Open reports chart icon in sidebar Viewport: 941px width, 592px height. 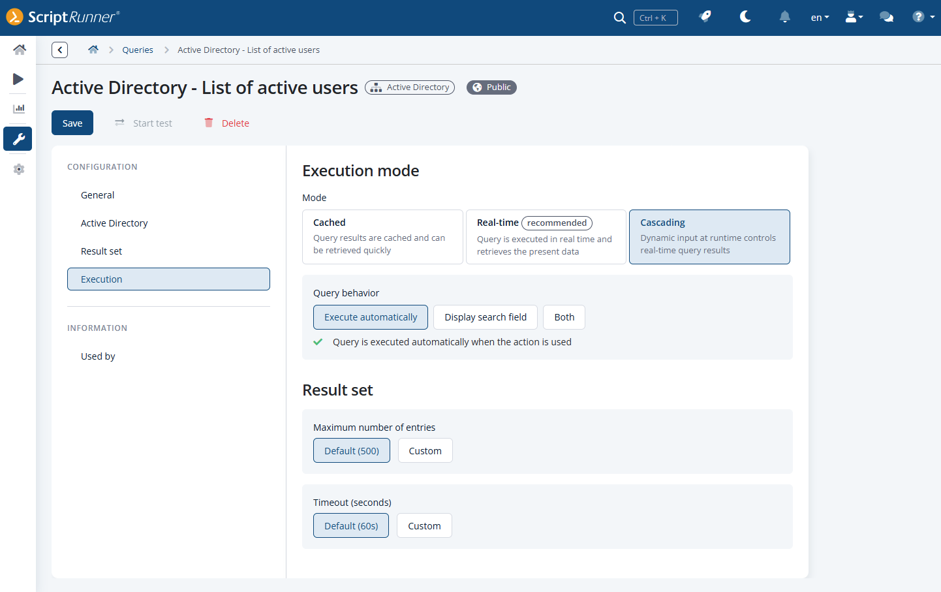[x=19, y=108]
